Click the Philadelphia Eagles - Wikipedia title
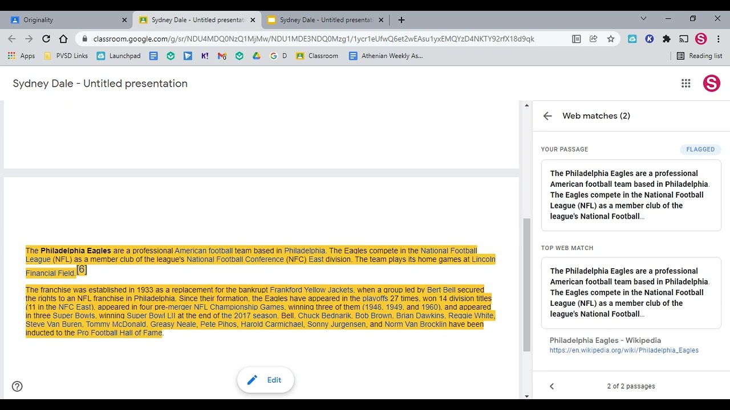 click(x=605, y=340)
